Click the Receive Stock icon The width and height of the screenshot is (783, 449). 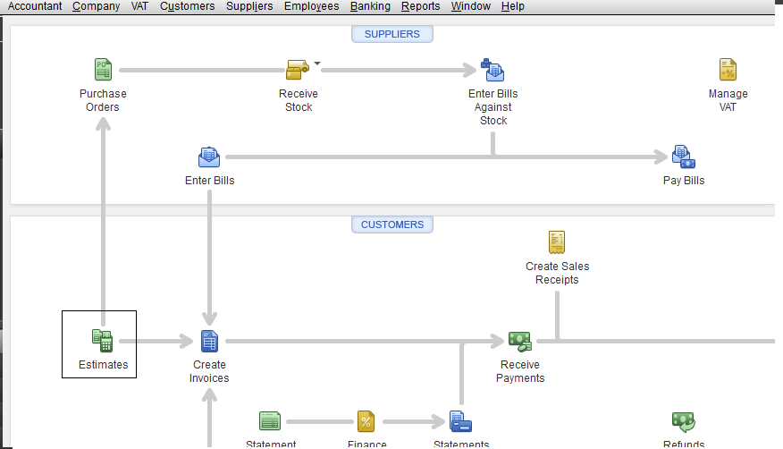[x=298, y=70]
